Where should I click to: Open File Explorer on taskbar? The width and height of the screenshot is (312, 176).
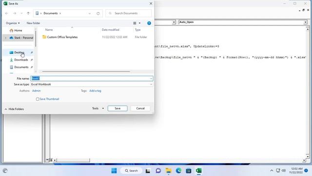(169, 171)
